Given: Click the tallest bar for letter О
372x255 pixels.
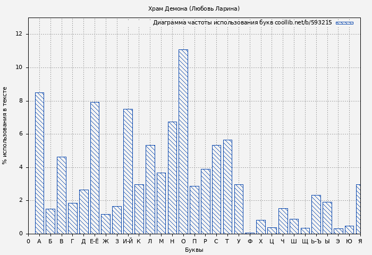Looking at the screenshot, I should click(183, 141).
